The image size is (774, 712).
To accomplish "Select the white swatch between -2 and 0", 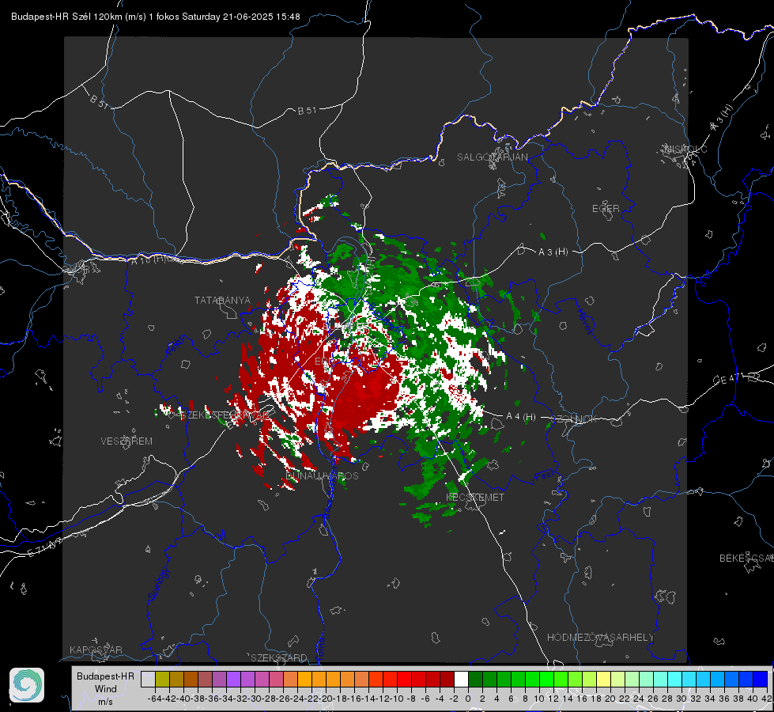I will (461, 679).
